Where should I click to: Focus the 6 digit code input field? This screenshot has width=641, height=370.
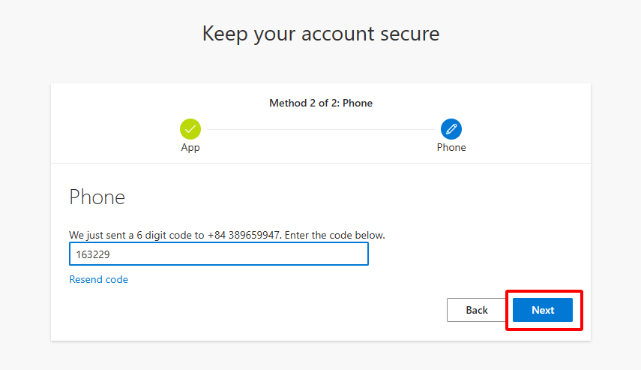pos(218,254)
